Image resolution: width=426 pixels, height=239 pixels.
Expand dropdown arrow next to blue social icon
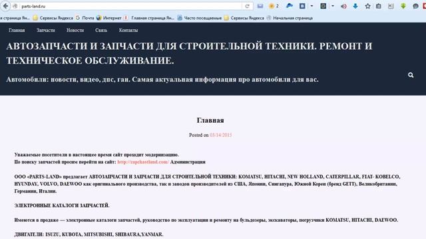312,6
